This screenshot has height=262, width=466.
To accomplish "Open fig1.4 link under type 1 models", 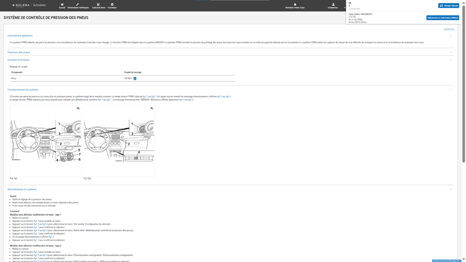I will [x=36, y=221].
